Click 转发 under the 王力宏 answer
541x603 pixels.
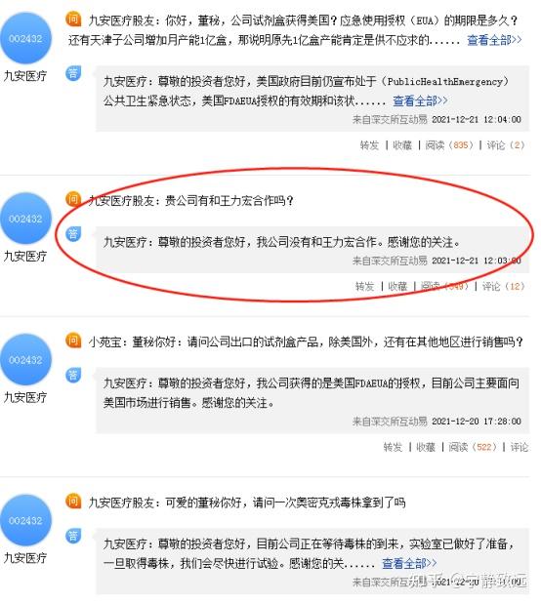pos(365,286)
